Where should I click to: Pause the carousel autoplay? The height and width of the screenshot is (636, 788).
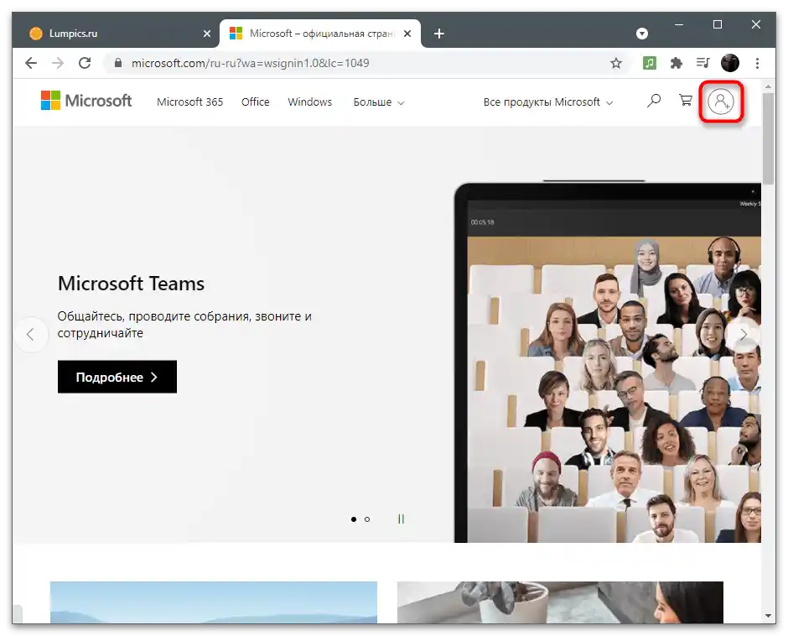(401, 519)
